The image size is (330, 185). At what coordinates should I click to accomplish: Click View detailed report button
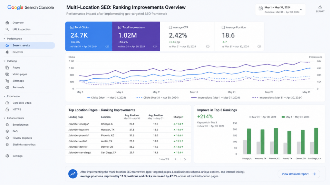299,174
